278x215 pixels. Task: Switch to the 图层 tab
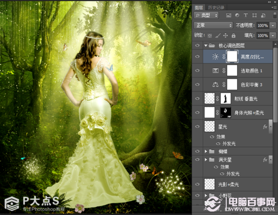(x=199, y=8)
